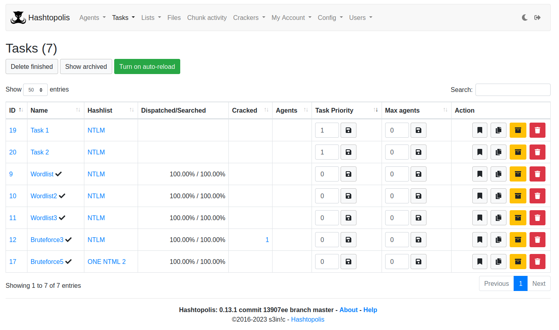Screen dimensions: 559x330
Task: Open the Config dropdown menu
Action: (330, 18)
